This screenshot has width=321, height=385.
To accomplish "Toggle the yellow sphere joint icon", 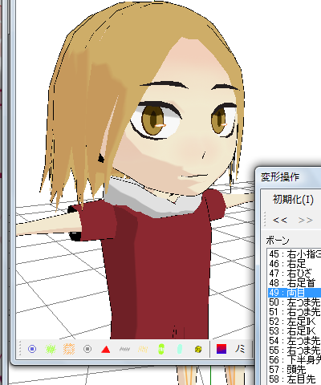I will [x=198, y=349].
